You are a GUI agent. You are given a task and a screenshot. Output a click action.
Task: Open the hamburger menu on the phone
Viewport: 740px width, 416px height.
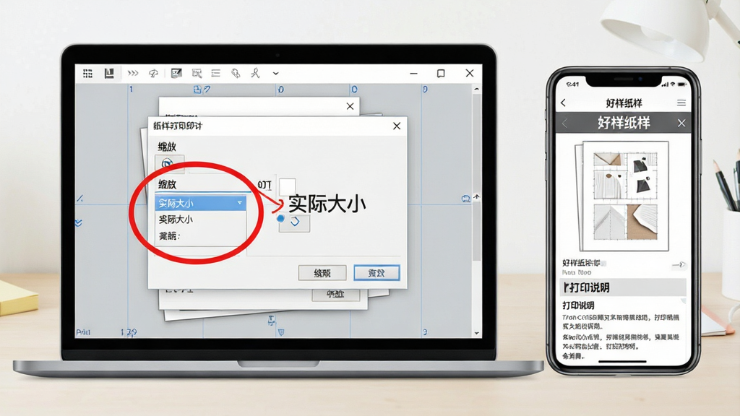[681, 103]
